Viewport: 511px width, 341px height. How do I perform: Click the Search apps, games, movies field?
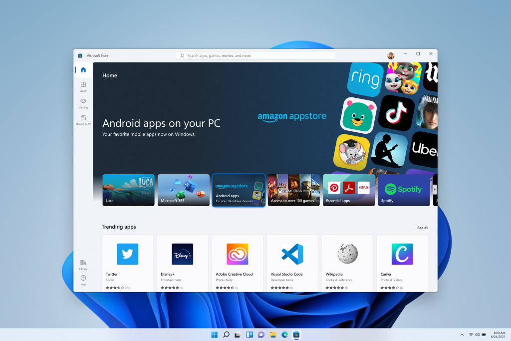(255, 56)
